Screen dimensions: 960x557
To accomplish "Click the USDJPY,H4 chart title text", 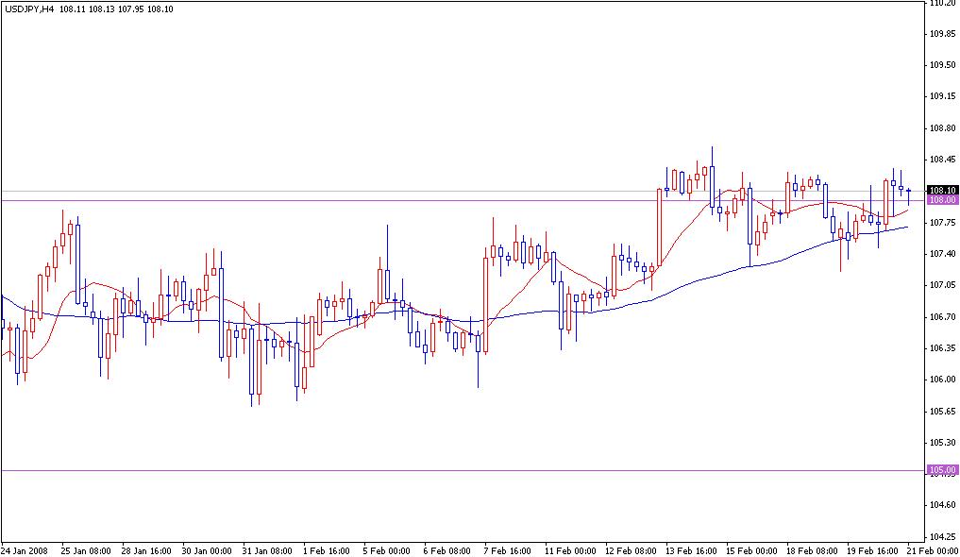I will (29, 9).
